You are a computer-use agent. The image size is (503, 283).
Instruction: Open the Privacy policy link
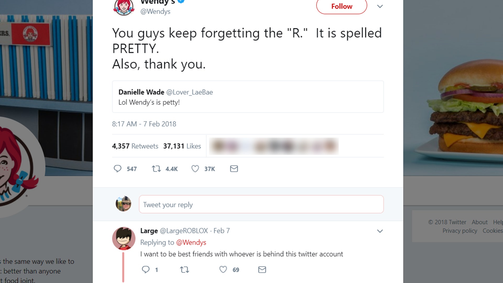pos(460,231)
